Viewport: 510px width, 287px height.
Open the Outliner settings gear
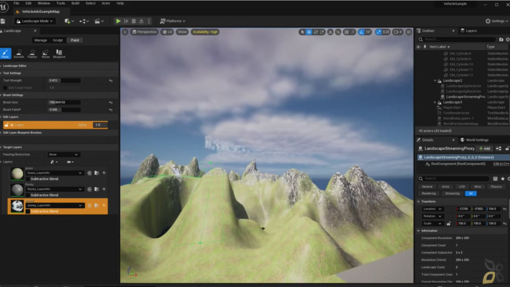(x=508, y=39)
